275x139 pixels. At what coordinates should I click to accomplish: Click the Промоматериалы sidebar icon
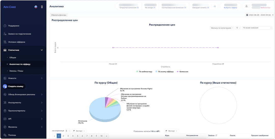tap(5, 111)
